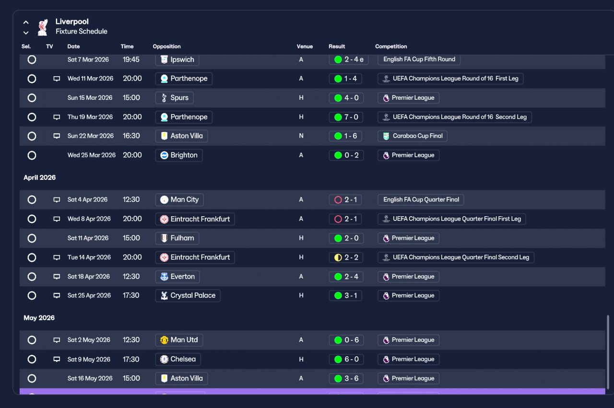Open the Fulham opposition button

pyautogui.click(x=177, y=238)
